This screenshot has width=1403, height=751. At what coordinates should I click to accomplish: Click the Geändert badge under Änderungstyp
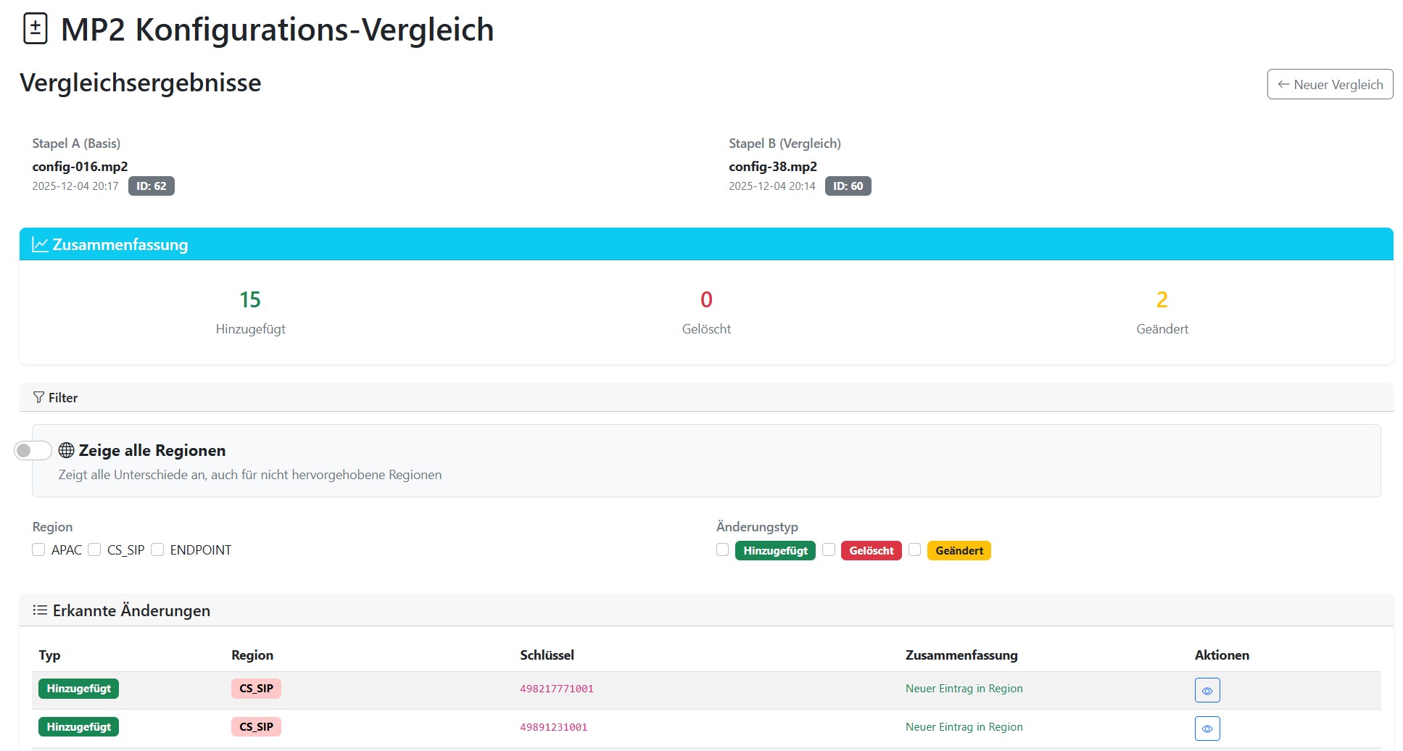tap(959, 551)
